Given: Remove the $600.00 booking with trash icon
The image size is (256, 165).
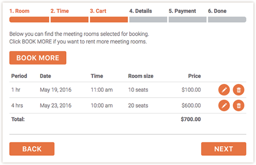Looking at the screenshot, I should [x=239, y=105].
